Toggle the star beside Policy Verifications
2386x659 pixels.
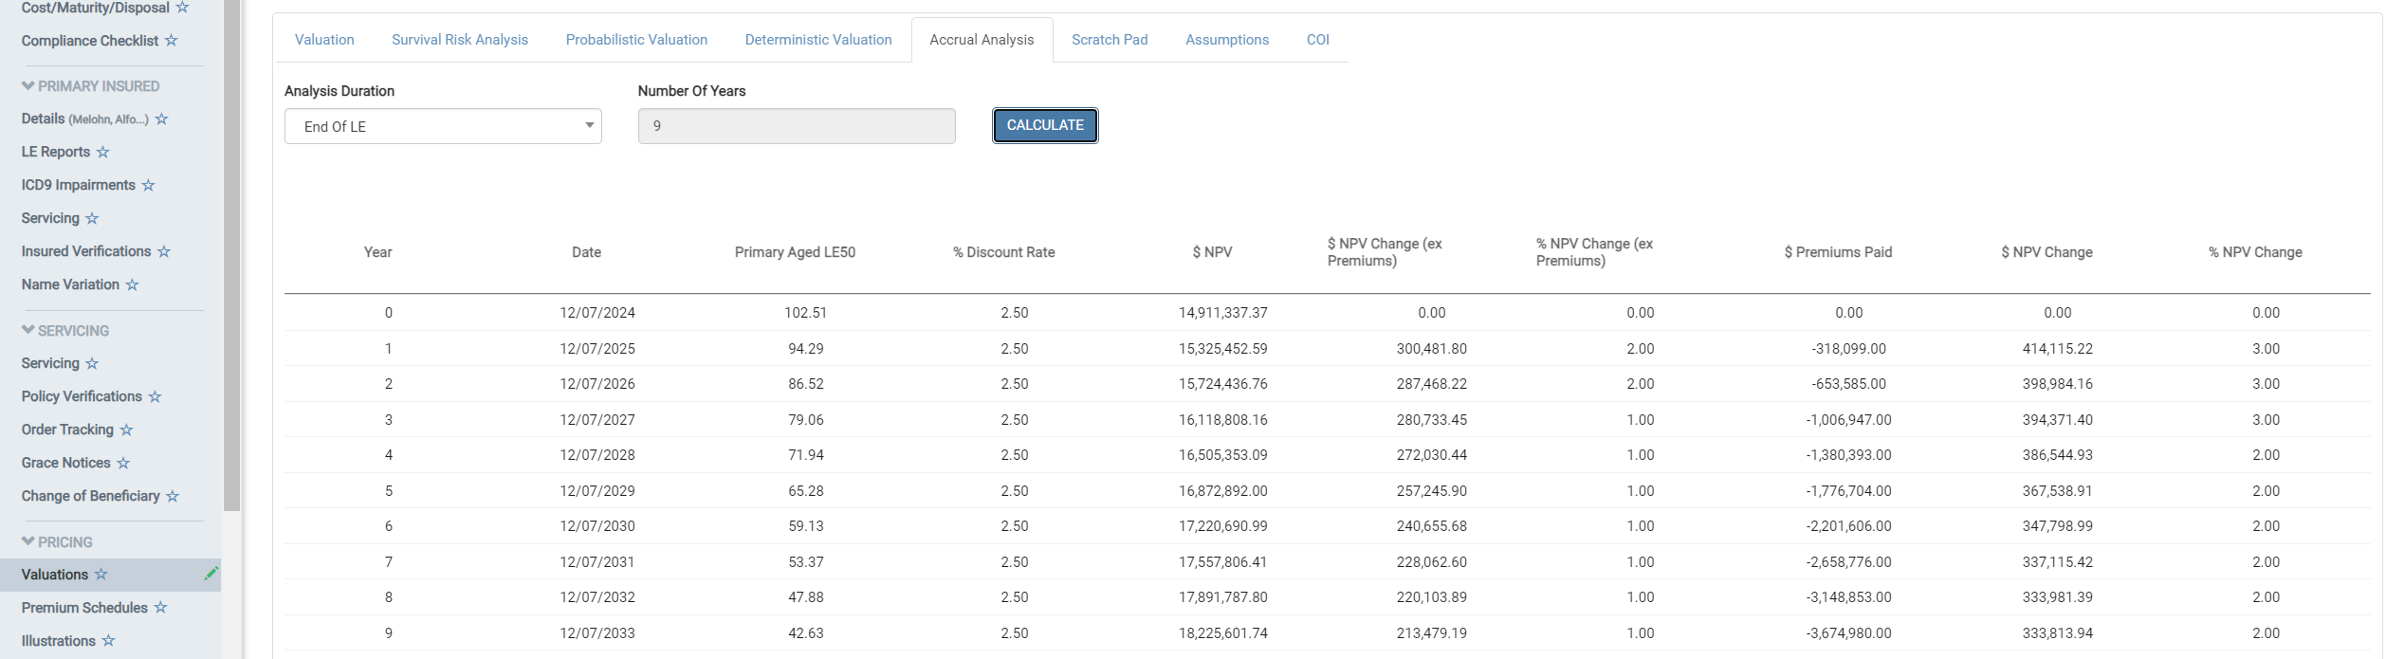tap(155, 396)
